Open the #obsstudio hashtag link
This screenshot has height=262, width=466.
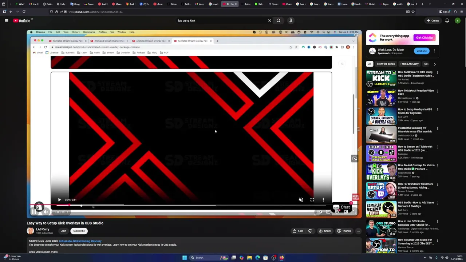click(66, 241)
